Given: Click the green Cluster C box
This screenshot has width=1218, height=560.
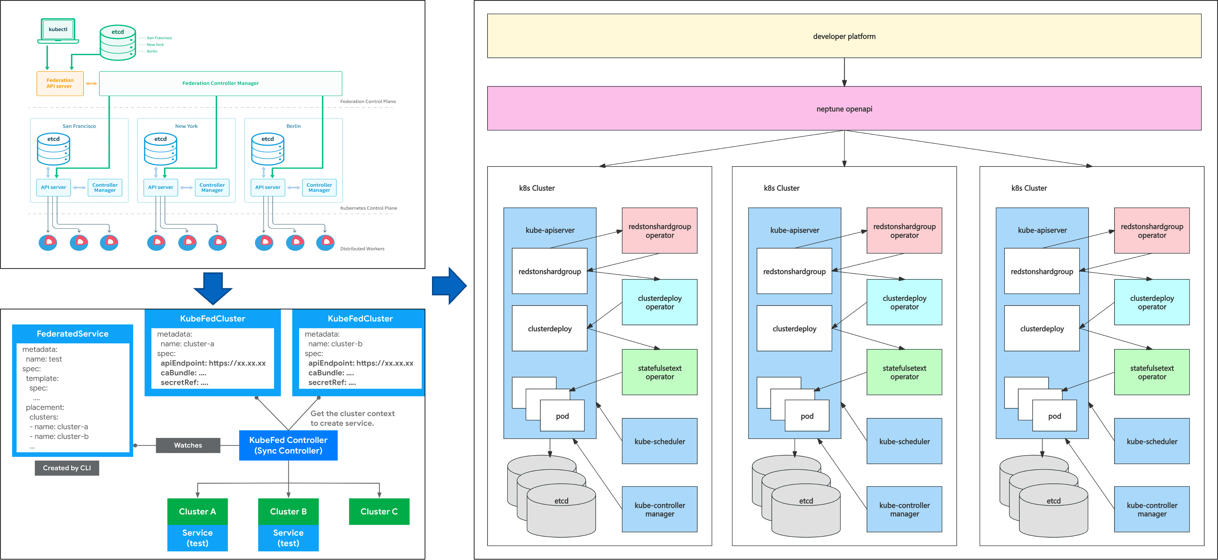Looking at the screenshot, I should [379, 511].
